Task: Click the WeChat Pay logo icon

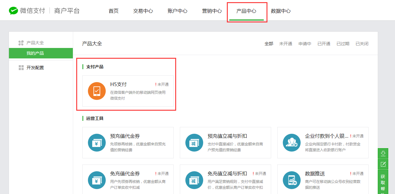Action: click(14, 11)
